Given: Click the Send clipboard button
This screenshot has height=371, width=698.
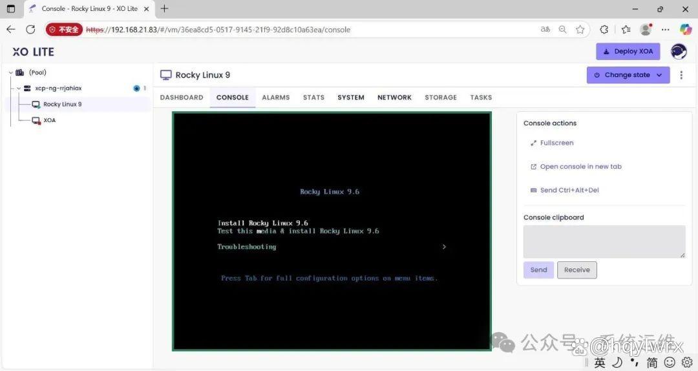Looking at the screenshot, I should click(x=538, y=270).
